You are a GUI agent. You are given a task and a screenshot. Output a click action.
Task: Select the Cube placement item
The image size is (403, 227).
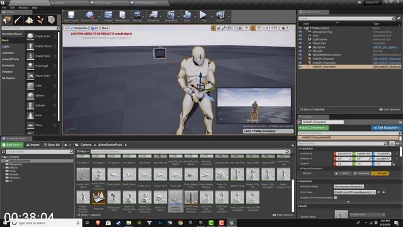coord(42,86)
